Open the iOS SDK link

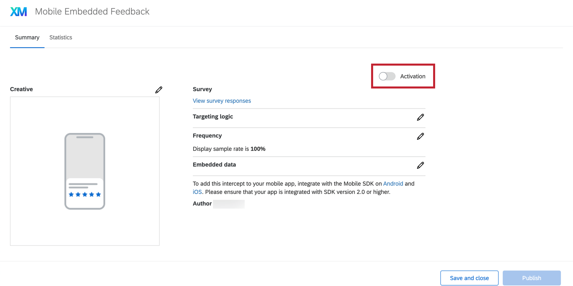point(197,192)
